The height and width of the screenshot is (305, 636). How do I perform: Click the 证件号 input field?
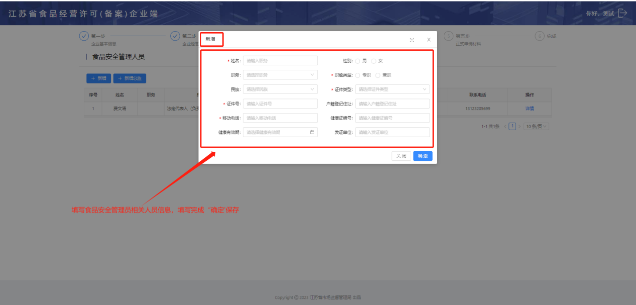click(x=280, y=104)
